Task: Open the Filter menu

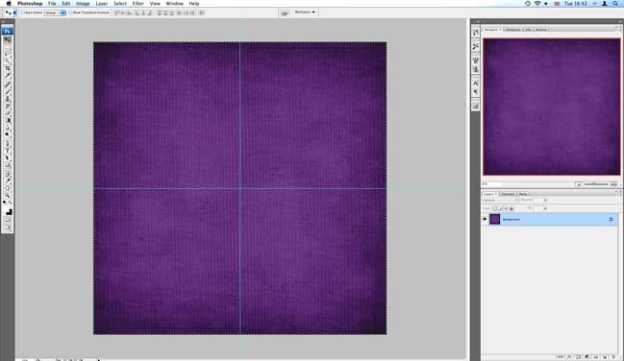Action: pyautogui.click(x=137, y=4)
